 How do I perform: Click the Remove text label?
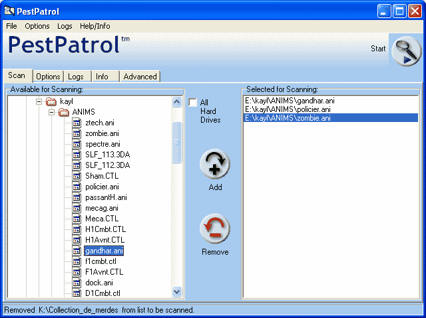pos(215,252)
